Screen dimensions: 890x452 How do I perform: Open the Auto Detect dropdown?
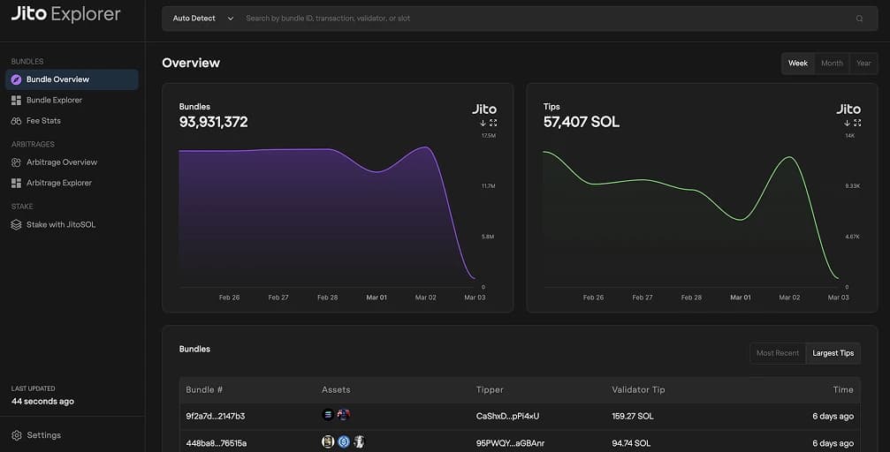pyautogui.click(x=202, y=19)
